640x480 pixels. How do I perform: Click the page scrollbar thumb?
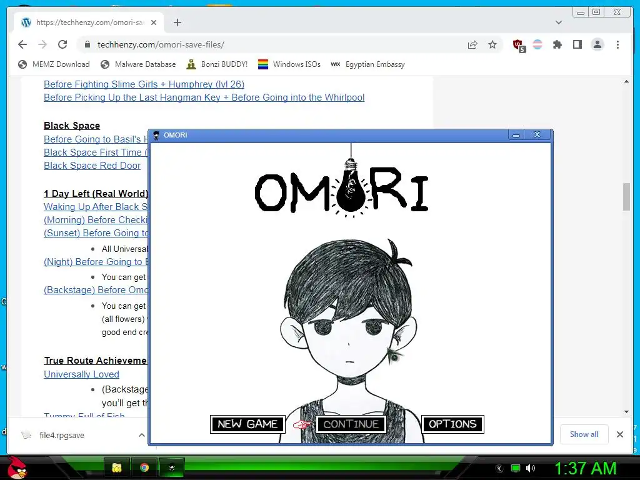tap(626, 197)
